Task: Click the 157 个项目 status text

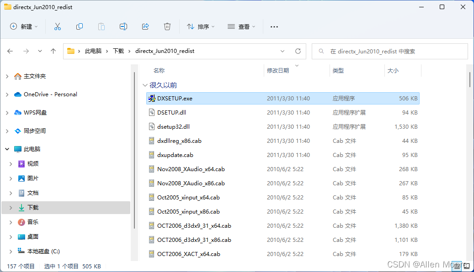Action: coord(21,266)
